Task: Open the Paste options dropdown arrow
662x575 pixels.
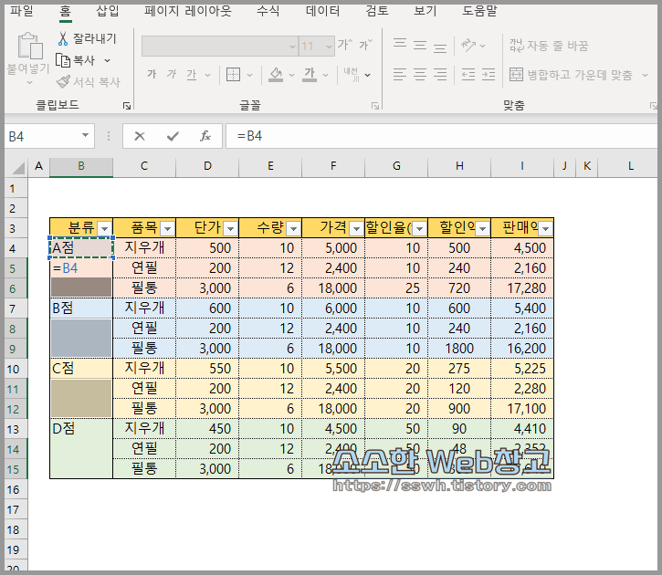Action: (x=29, y=83)
